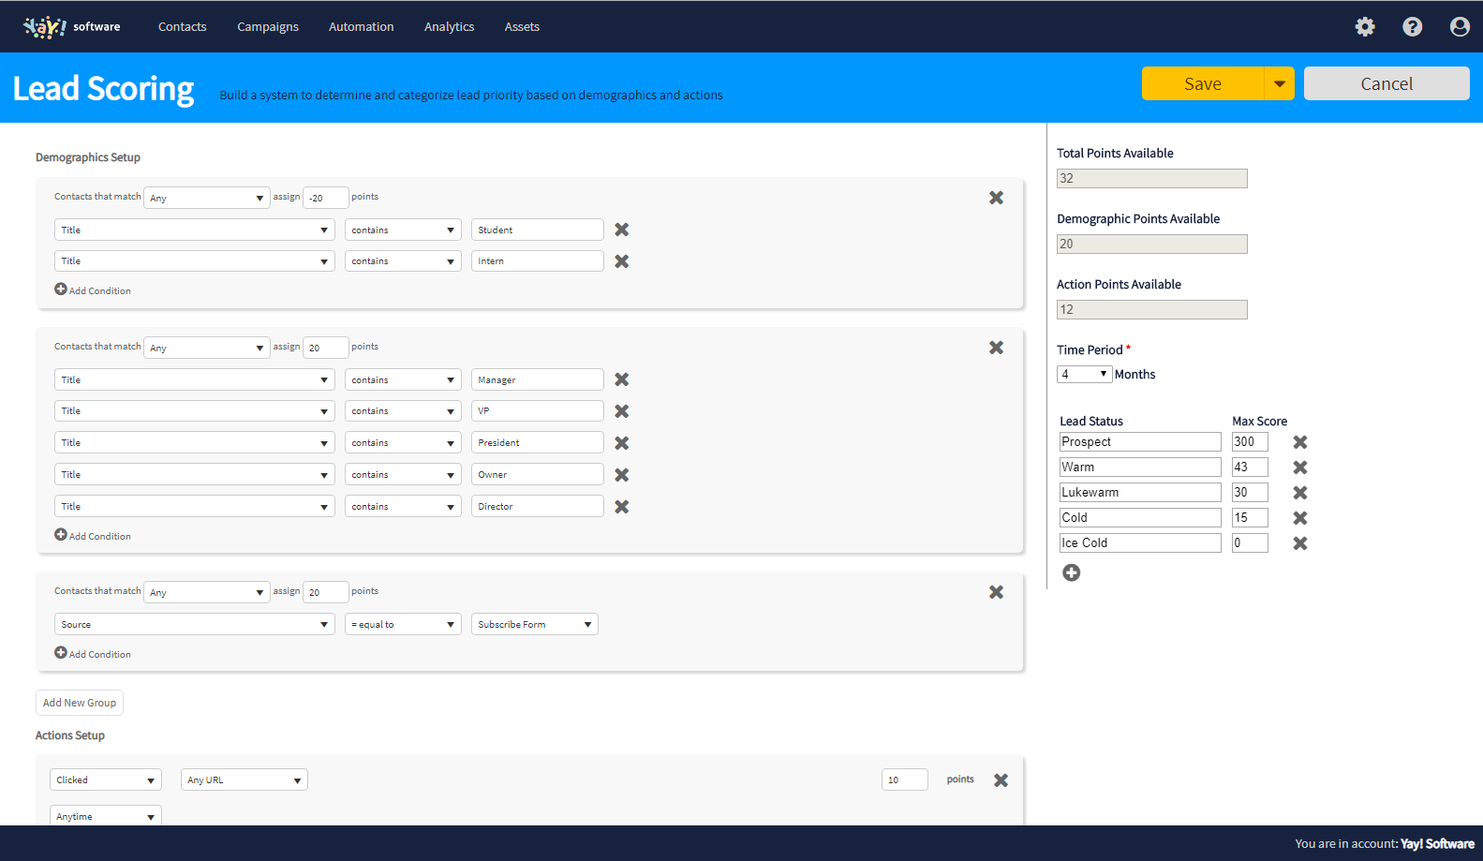
Task: Expand the Save button dropdown arrow
Action: pyautogui.click(x=1280, y=83)
